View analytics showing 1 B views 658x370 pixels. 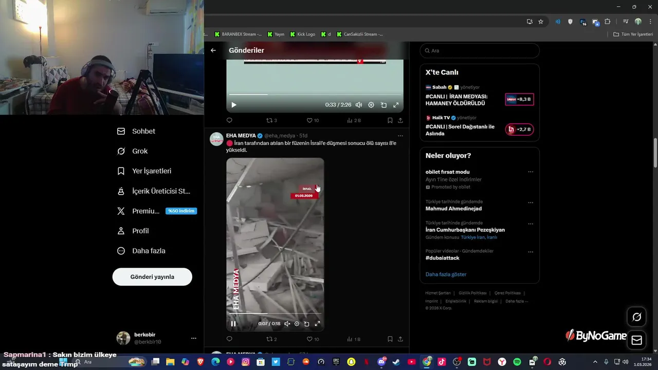[354, 339]
